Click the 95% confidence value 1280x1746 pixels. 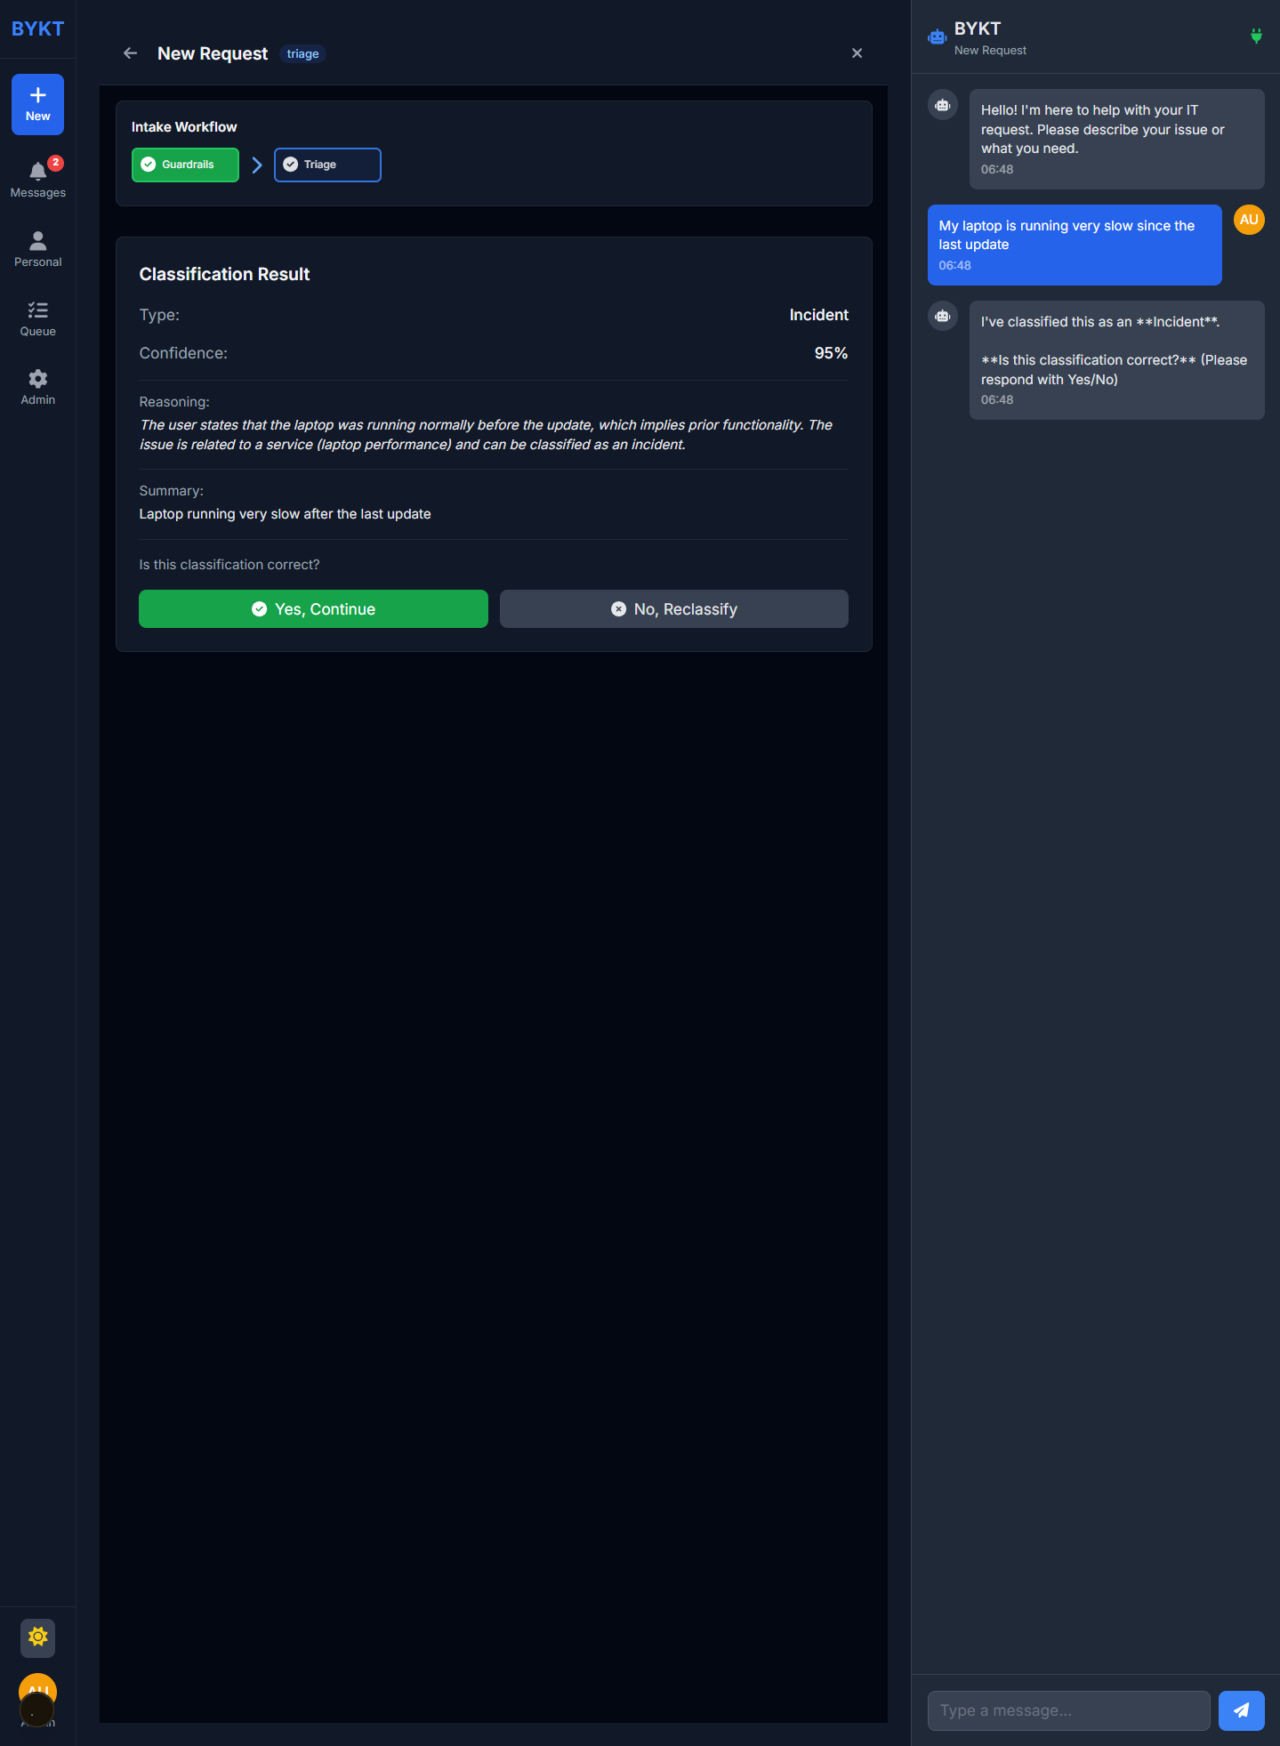[x=831, y=353]
